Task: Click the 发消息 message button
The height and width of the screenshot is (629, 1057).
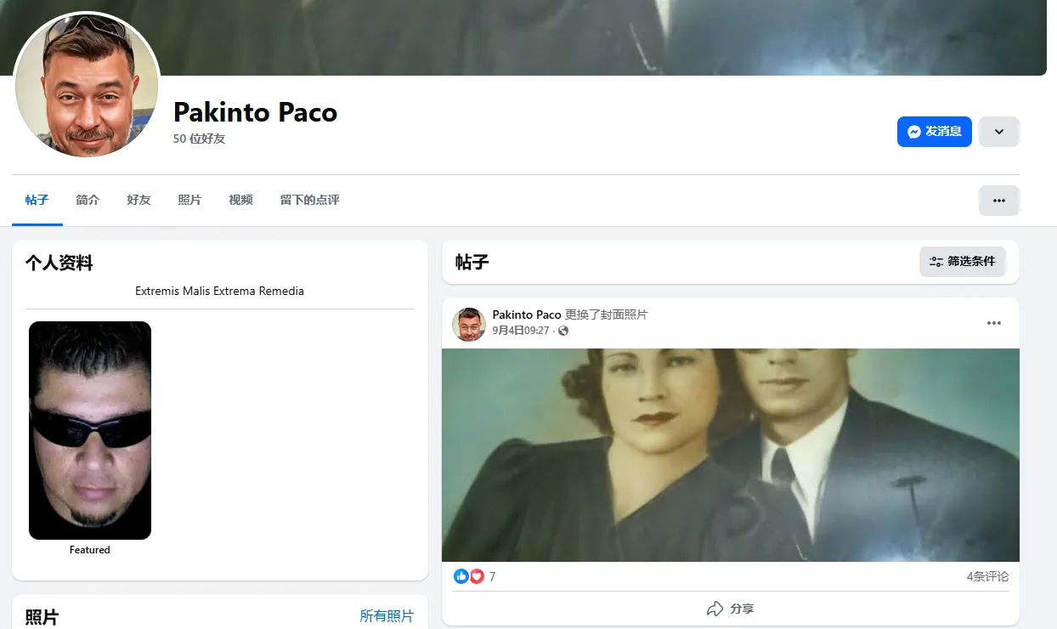Action: pos(935,132)
